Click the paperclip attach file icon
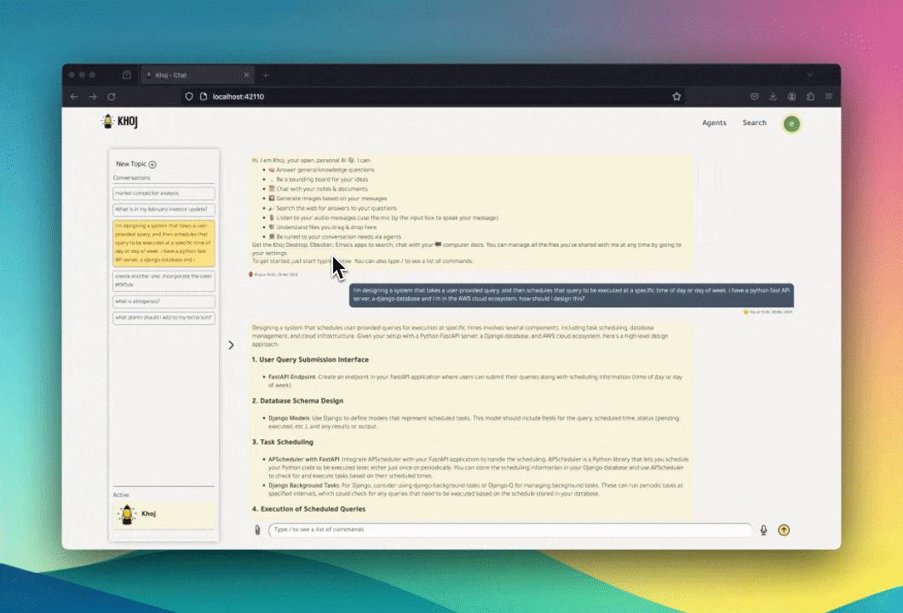 [x=257, y=530]
